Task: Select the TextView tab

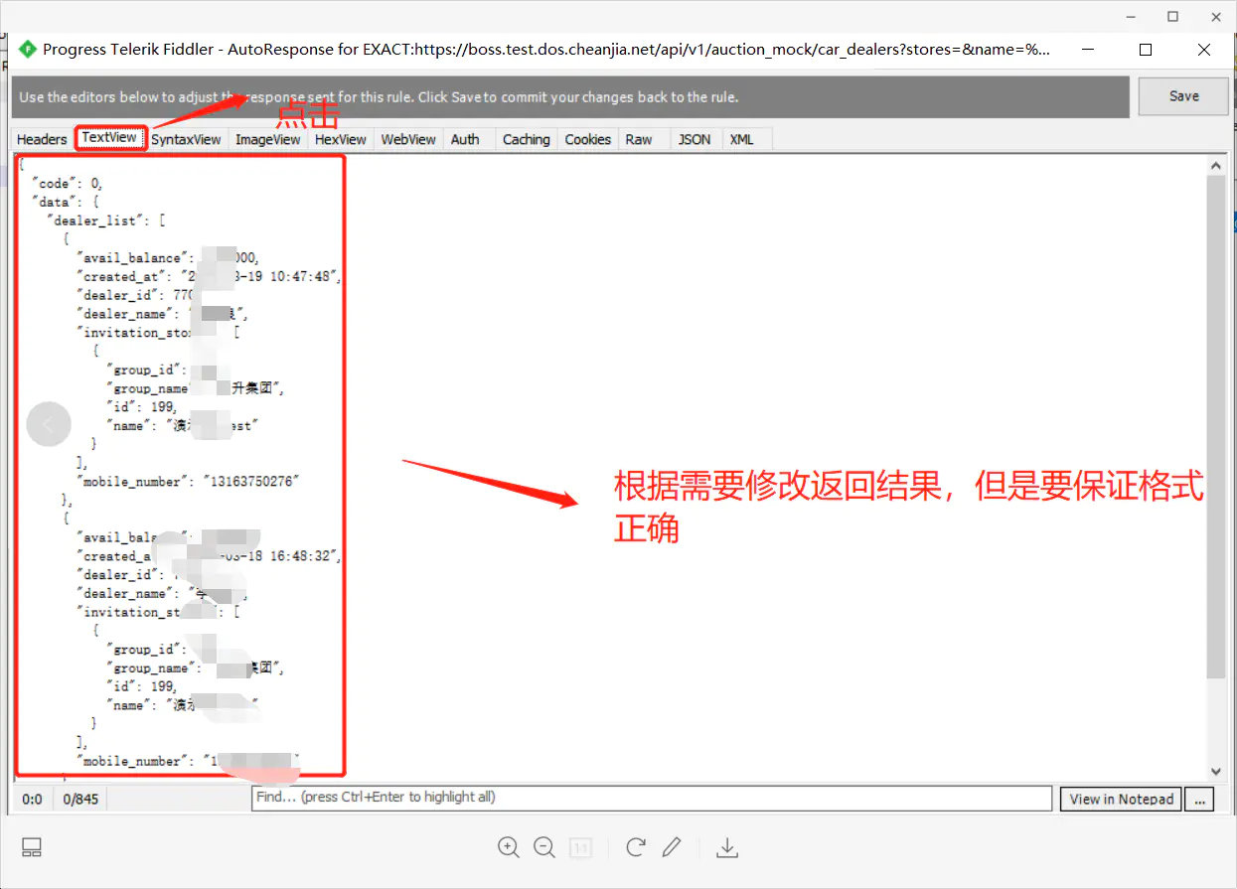Action: point(109,138)
